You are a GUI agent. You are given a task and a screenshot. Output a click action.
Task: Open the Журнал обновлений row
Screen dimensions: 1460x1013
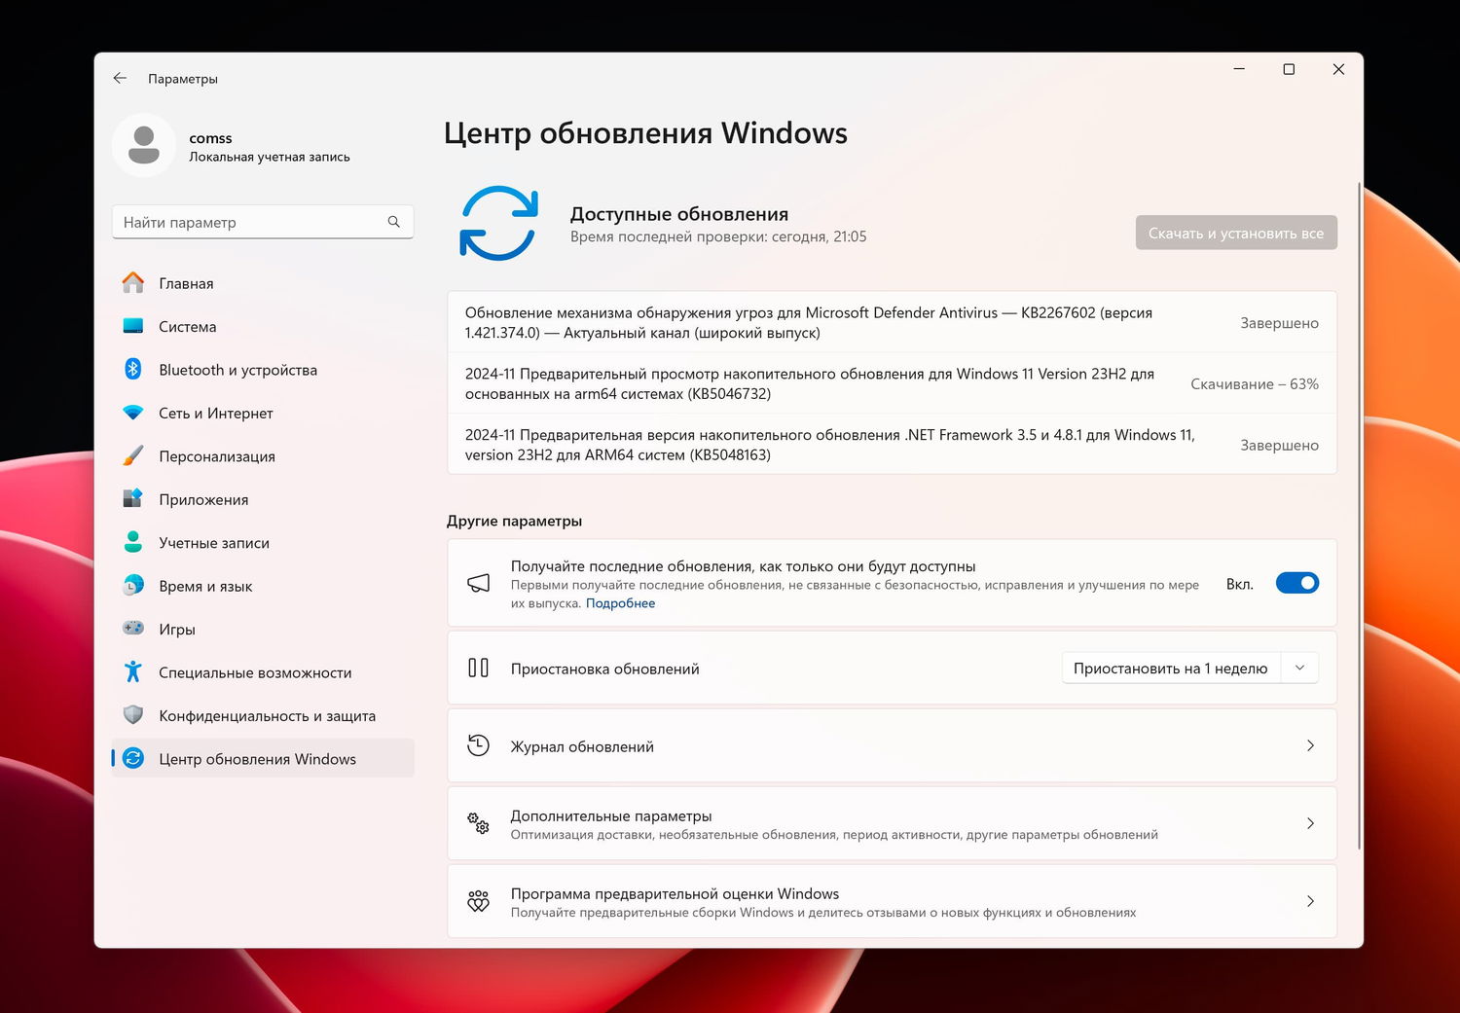(892, 745)
